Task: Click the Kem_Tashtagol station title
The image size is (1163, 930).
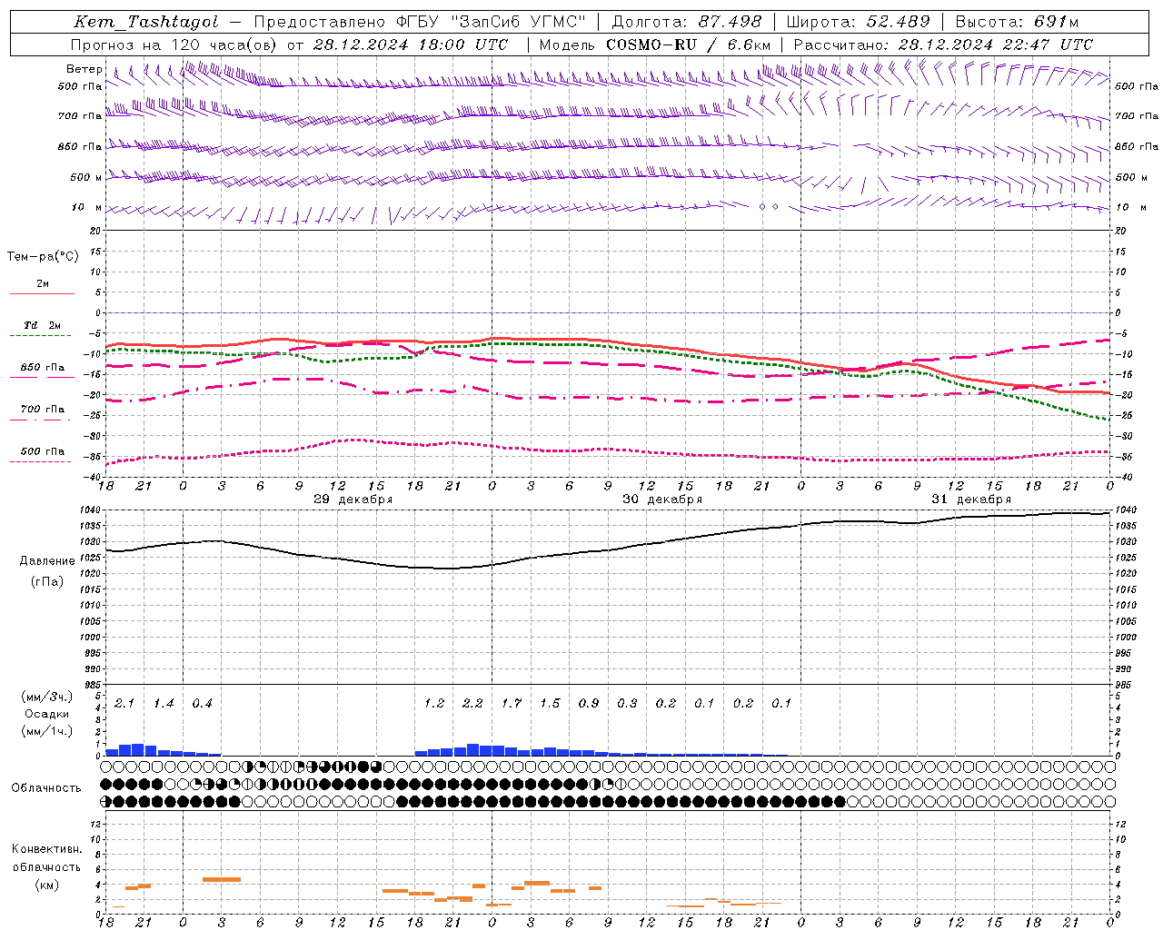Action: (146, 22)
